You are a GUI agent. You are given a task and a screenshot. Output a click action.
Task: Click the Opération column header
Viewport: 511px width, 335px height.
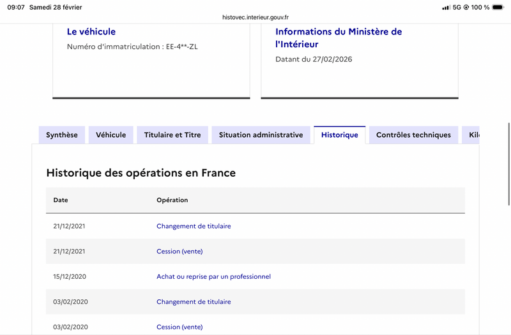click(172, 200)
